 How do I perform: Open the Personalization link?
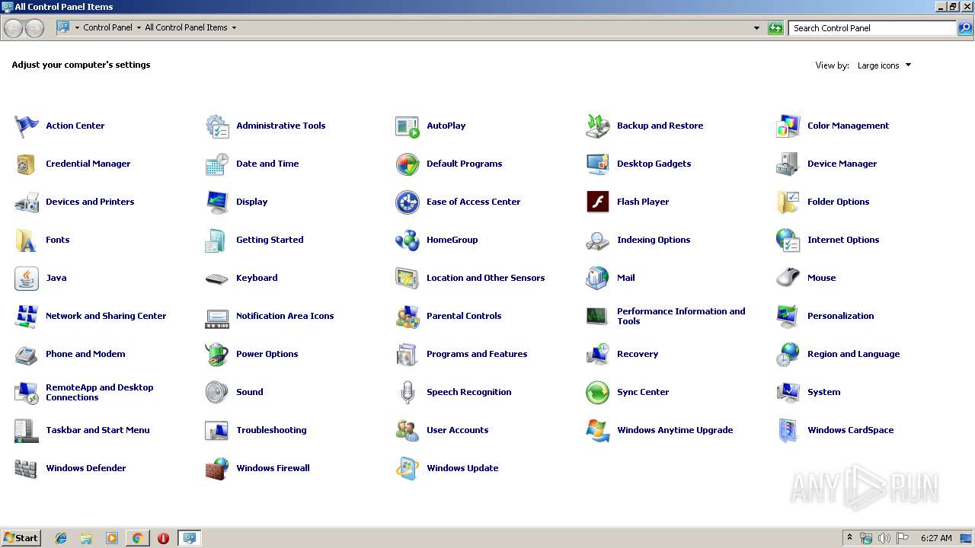[841, 316]
